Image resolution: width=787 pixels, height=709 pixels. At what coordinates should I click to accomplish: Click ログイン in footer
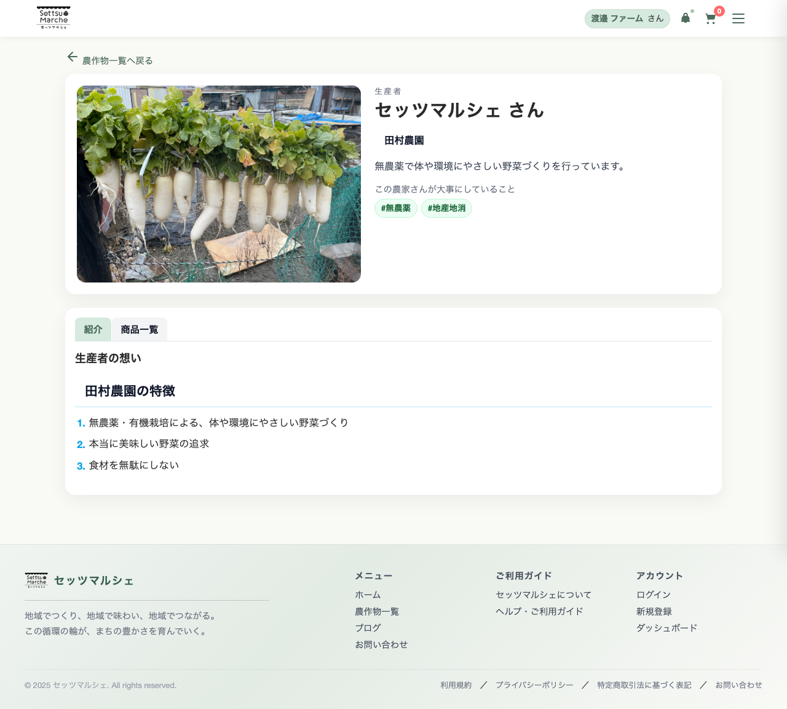654,595
